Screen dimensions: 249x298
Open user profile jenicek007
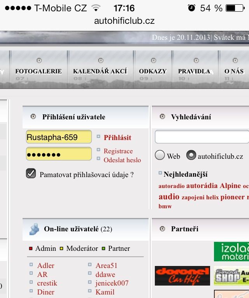pos(112,283)
